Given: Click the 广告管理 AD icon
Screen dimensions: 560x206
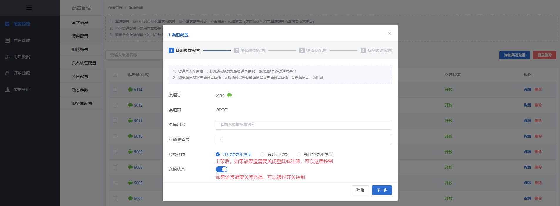Looking at the screenshot, I should (x=7, y=40).
